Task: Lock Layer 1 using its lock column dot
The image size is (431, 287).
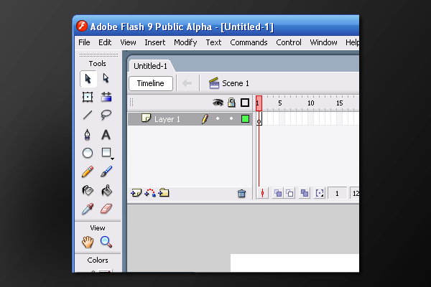Action: click(231, 118)
